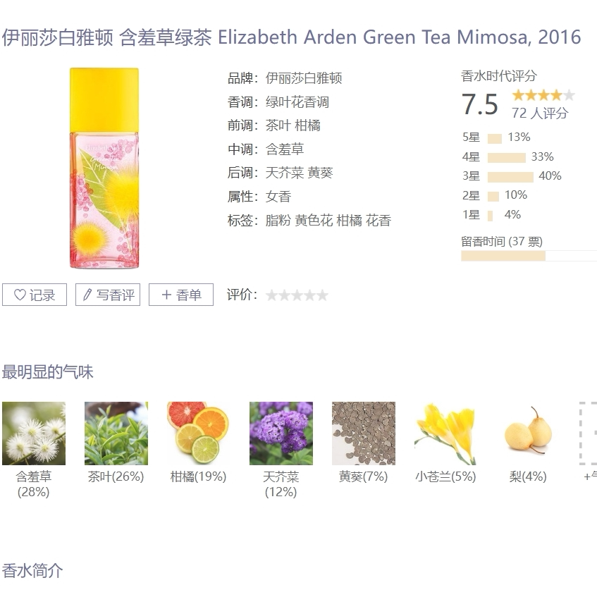Open the 梨 pear note image
This screenshot has width=597, height=597.
(x=529, y=433)
